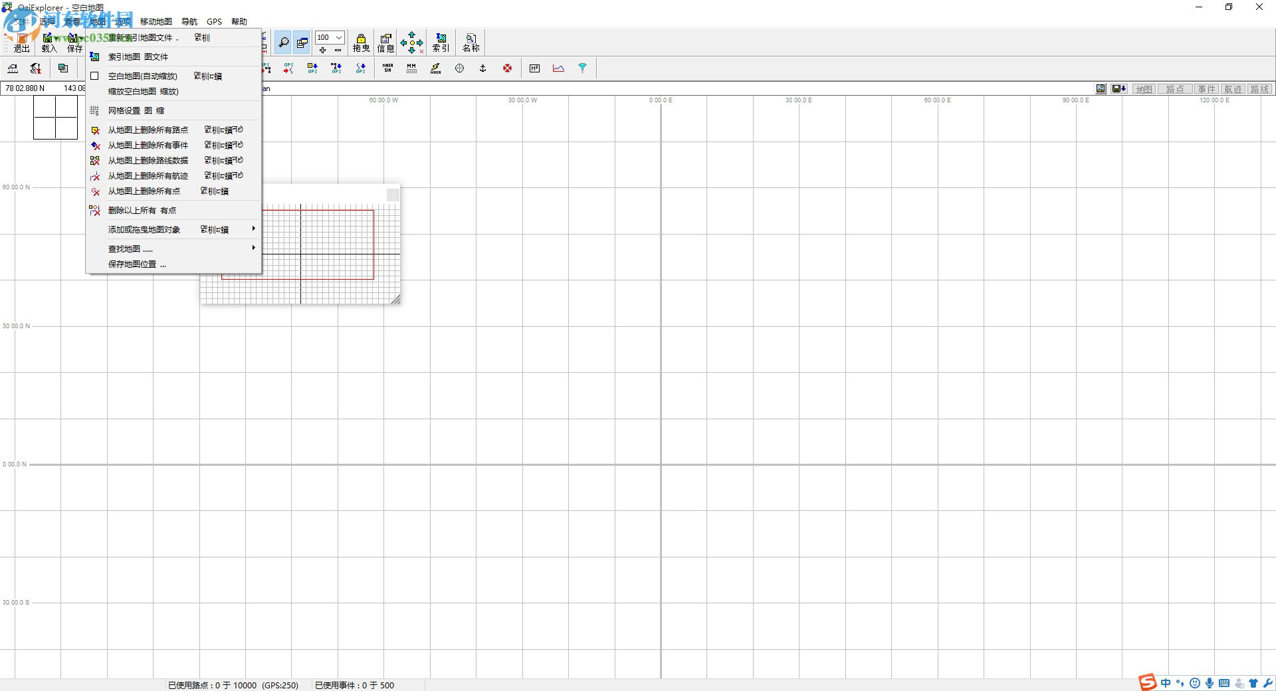Viewport: 1276px width, 691px height.
Task: Select 从地图上删除所有路点 menu entry
Action: 173,130
